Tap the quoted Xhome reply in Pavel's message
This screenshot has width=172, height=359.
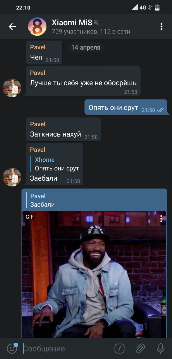55,164
